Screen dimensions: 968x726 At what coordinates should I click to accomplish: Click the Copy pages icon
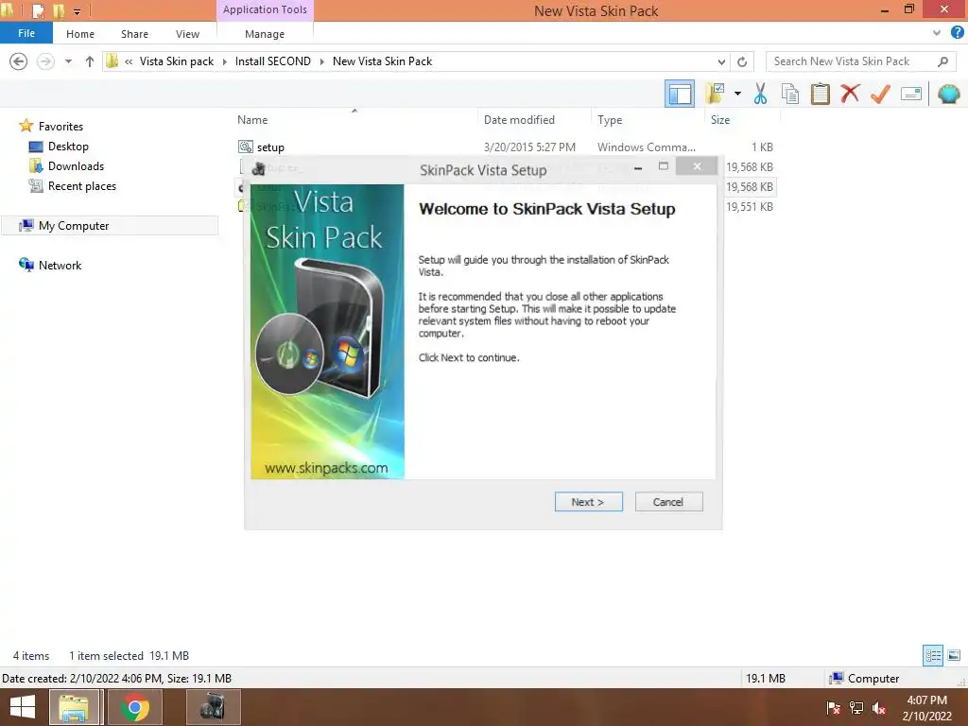pos(790,94)
